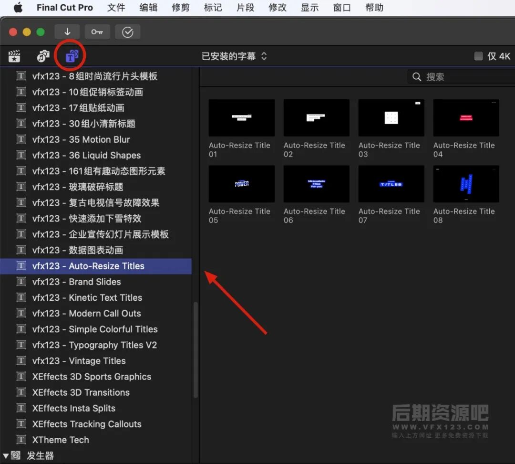The height and width of the screenshot is (464, 515).
Task: Click the search magnifier icon
Action: pyautogui.click(x=416, y=76)
